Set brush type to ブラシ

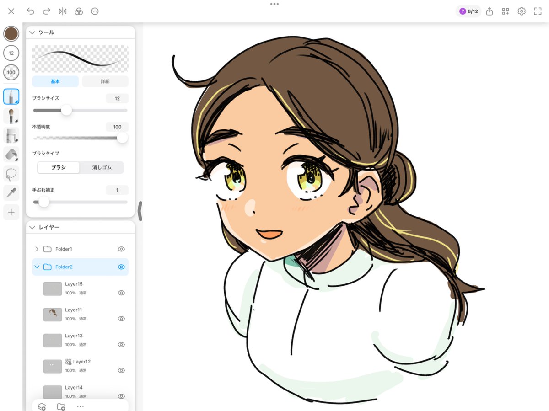point(58,167)
